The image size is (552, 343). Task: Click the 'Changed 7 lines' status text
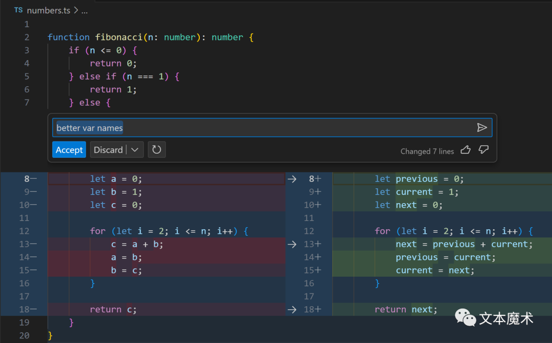(x=427, y=152)
